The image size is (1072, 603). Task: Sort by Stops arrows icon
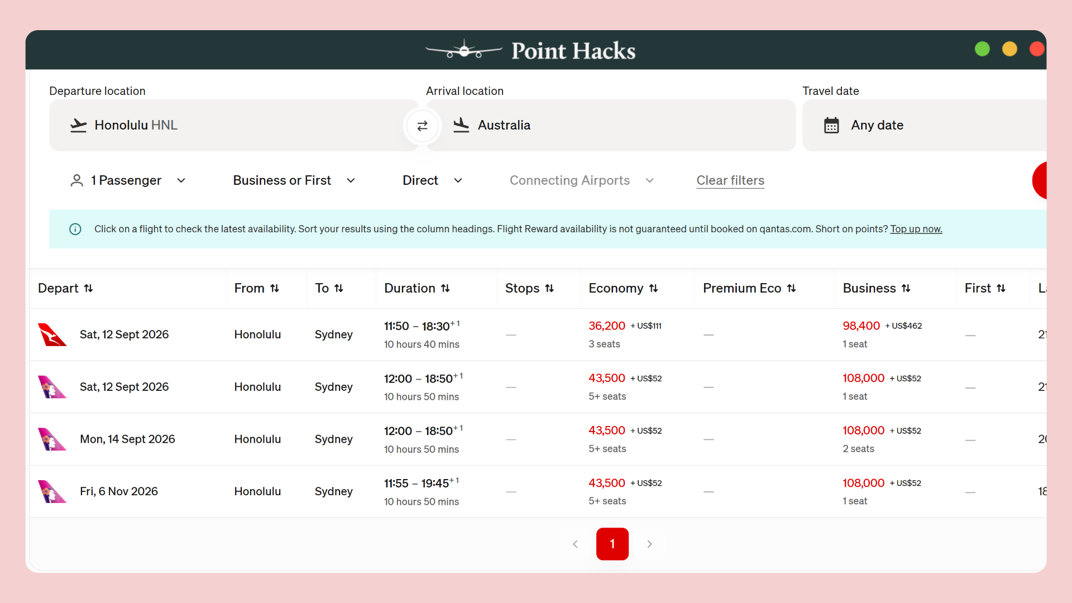pos(549,288)
